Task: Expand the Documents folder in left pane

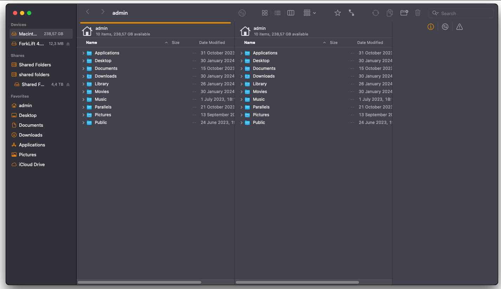Action: coord(83,68)
